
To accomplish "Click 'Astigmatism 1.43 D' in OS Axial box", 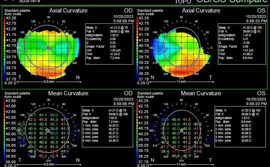I will point(235,35).
